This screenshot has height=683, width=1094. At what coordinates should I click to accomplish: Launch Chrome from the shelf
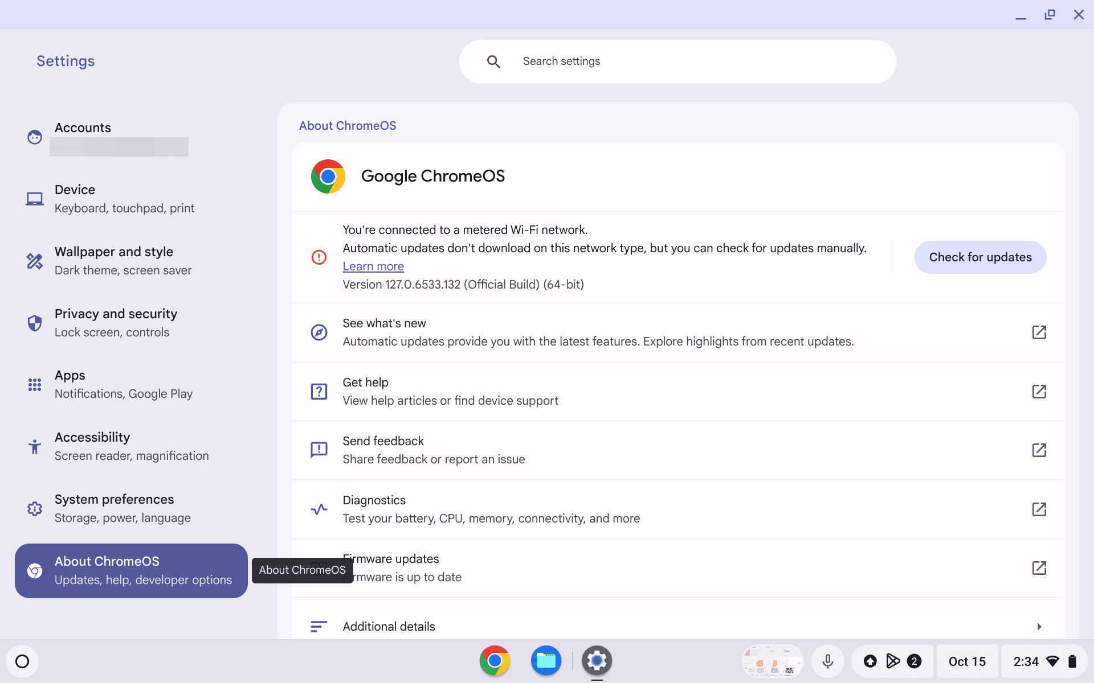[x=494, y=661]
